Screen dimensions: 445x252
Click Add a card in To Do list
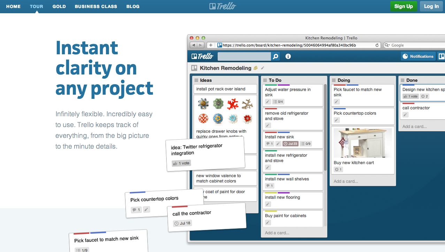pos(277,233)
